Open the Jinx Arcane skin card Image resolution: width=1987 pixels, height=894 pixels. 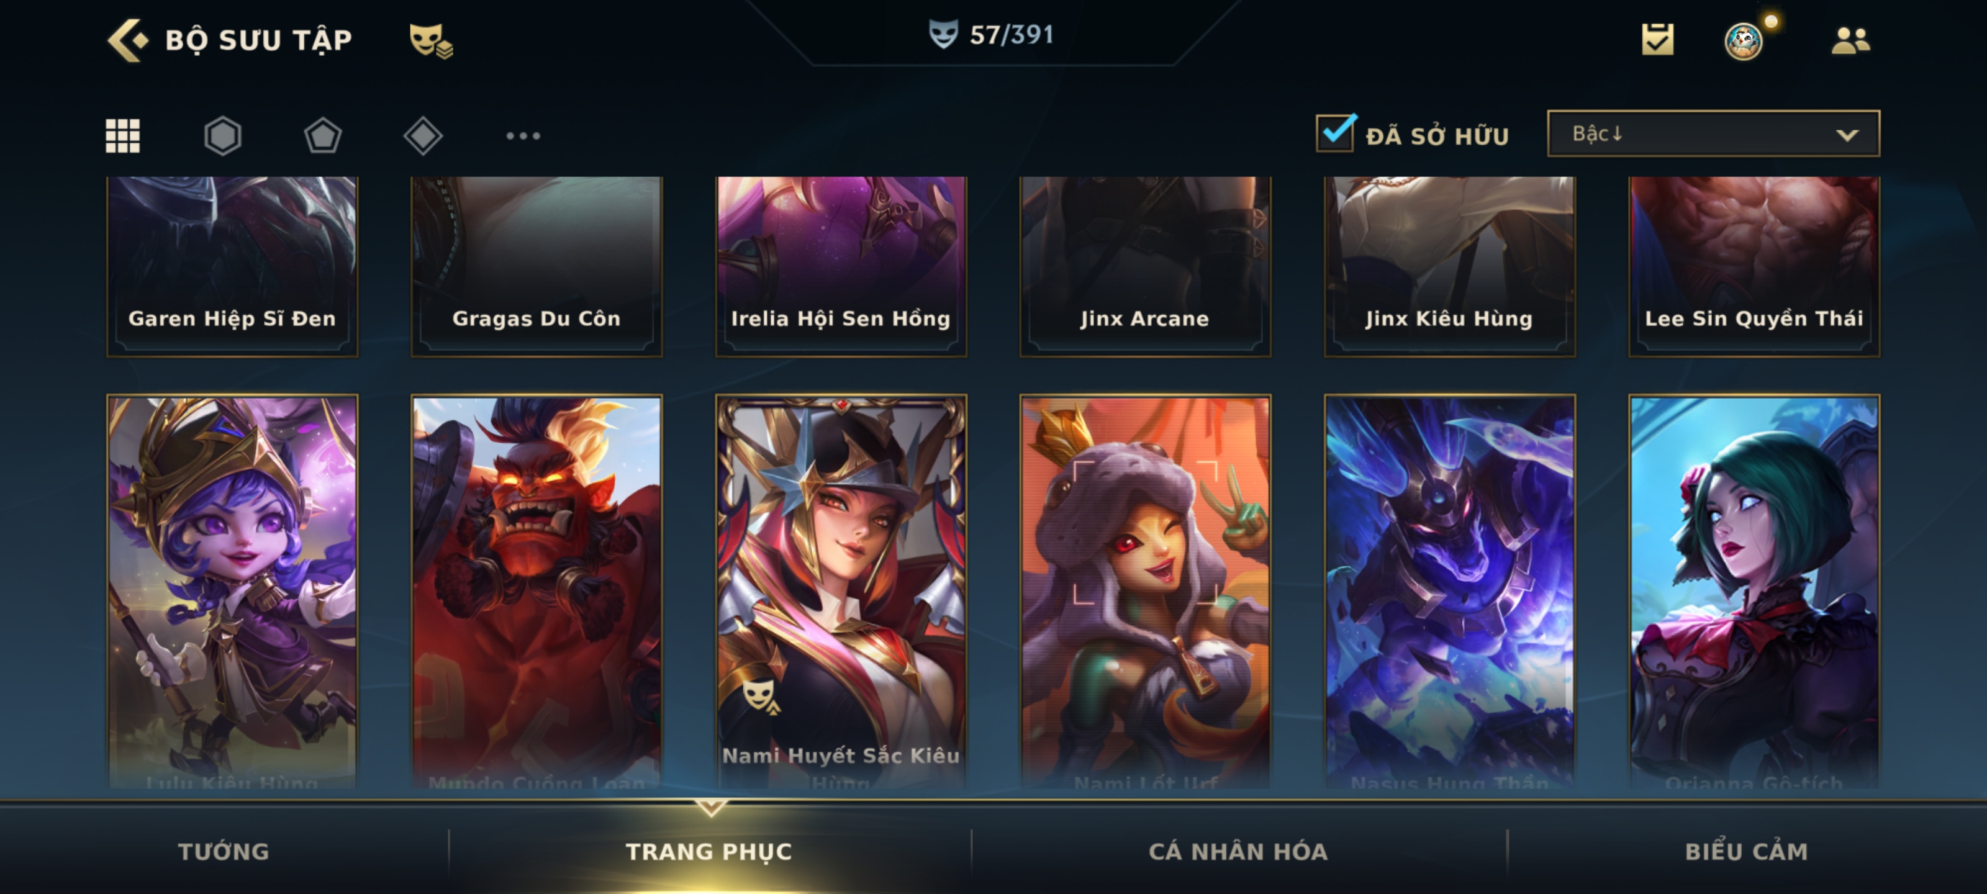1144,266
